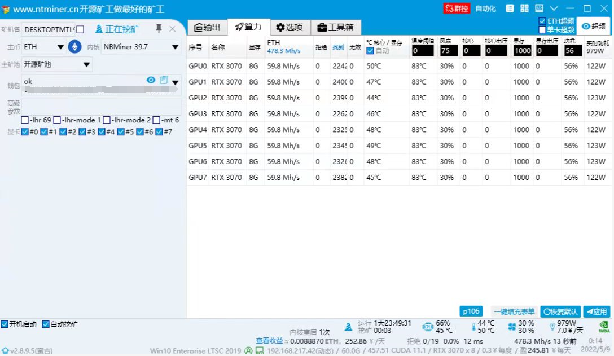Click the 恢复默认 restore defaults button

[560, 311]
